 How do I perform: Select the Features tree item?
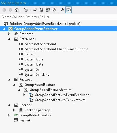pyautogui.click(x=26, y=80)
